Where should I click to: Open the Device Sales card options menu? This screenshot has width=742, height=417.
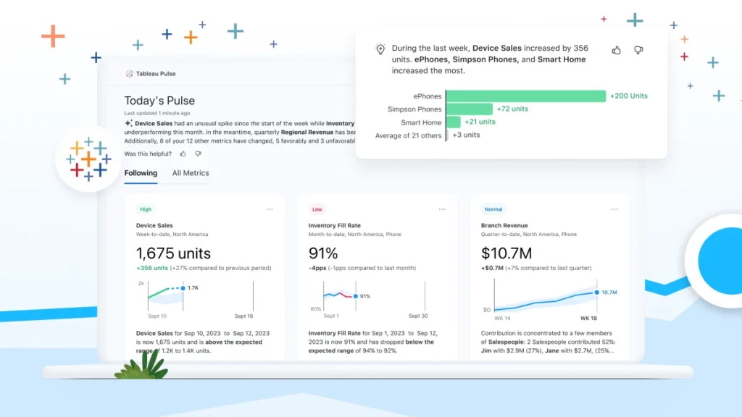click(270, 208)
